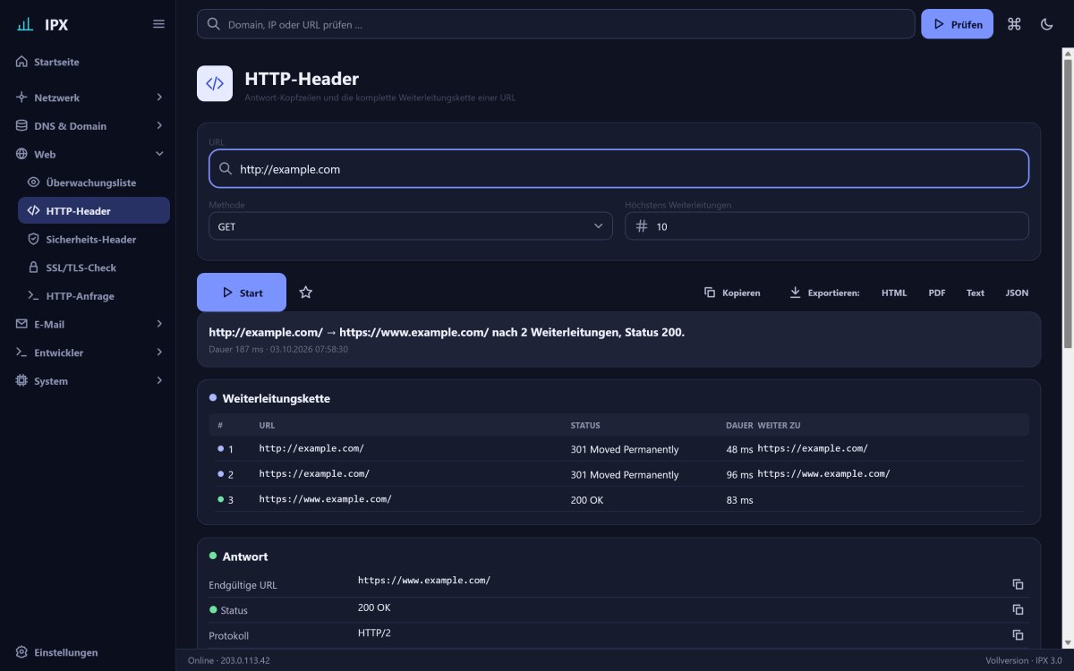Copy the Endgültige URL value
This screenshot has width=1074, height=671.
tap(1018, 584)
